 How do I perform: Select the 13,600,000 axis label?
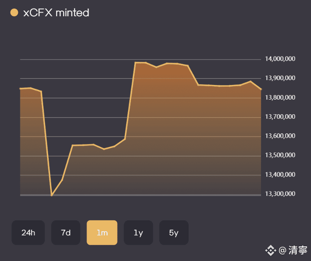(x=281, y=137)
